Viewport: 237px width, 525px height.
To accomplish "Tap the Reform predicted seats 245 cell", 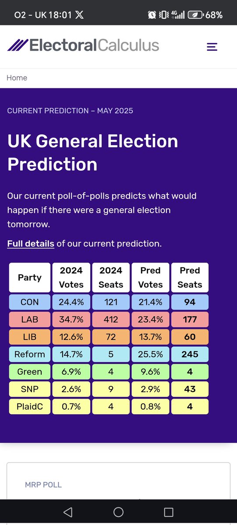I will 190,354.
